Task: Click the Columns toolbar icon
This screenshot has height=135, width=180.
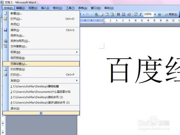Action: 118,14
